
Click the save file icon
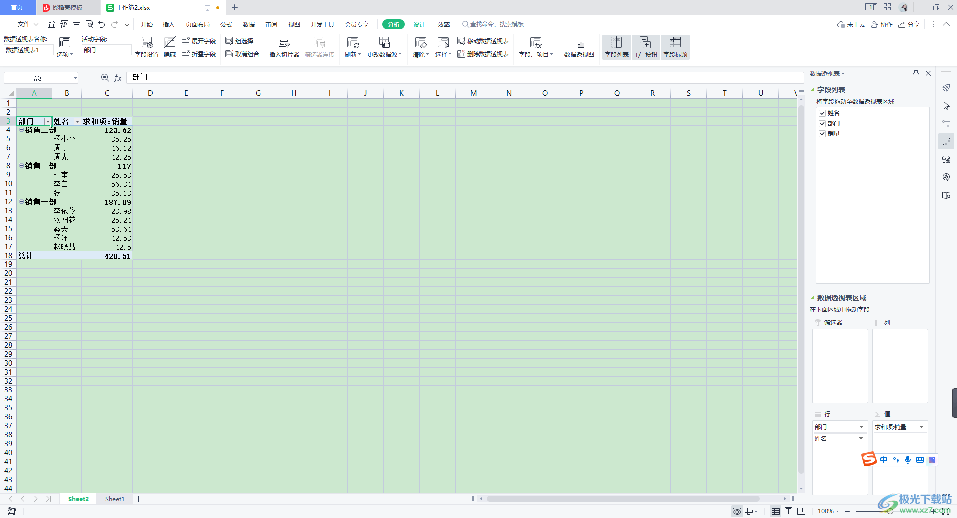pyautogui.click(x=51, y=24)
